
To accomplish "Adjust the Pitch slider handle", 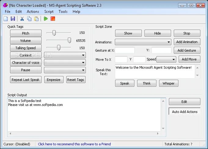I will tap(54, 33).
